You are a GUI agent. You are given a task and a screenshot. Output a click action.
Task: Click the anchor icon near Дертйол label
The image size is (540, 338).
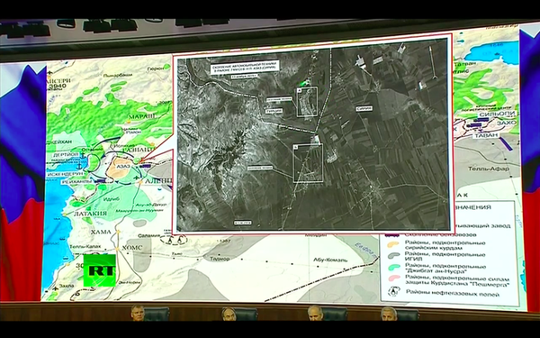pos(82,155)
